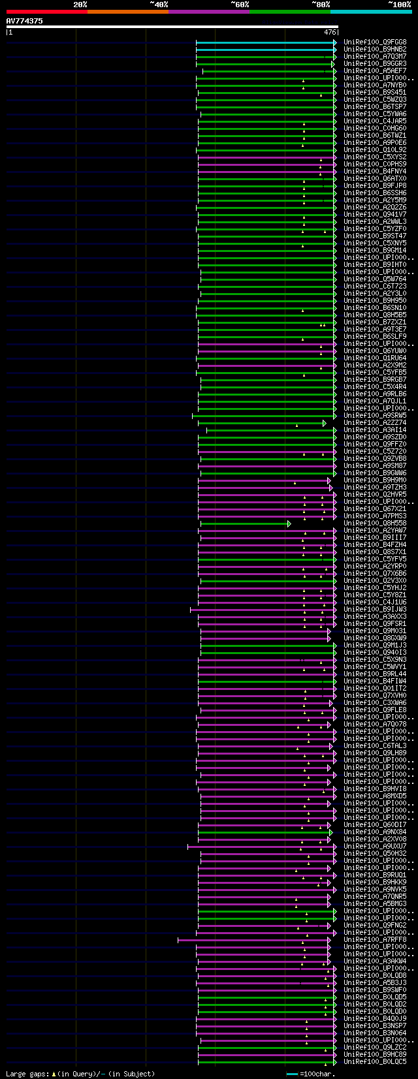Select the UniRef100_Q9M1J3 label
418x1079 pixels.
[x=375, y=645]
